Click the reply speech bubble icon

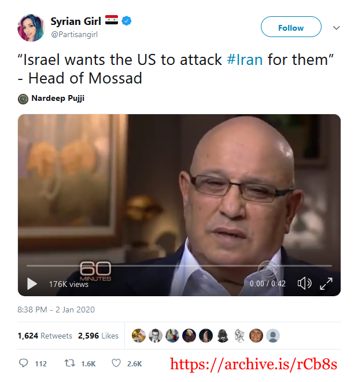[x=23, y=363]
